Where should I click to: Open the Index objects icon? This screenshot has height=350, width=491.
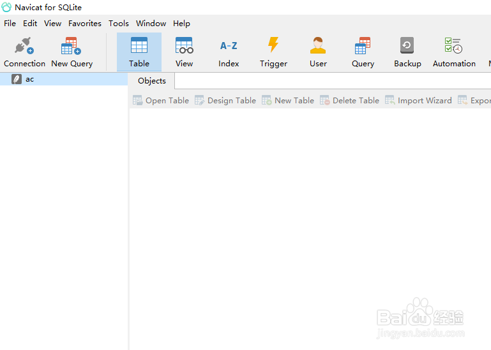point(229,52)
